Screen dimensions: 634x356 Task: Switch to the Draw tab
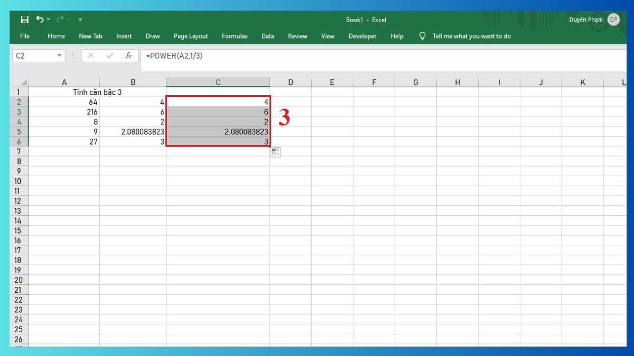coord(153,36)
